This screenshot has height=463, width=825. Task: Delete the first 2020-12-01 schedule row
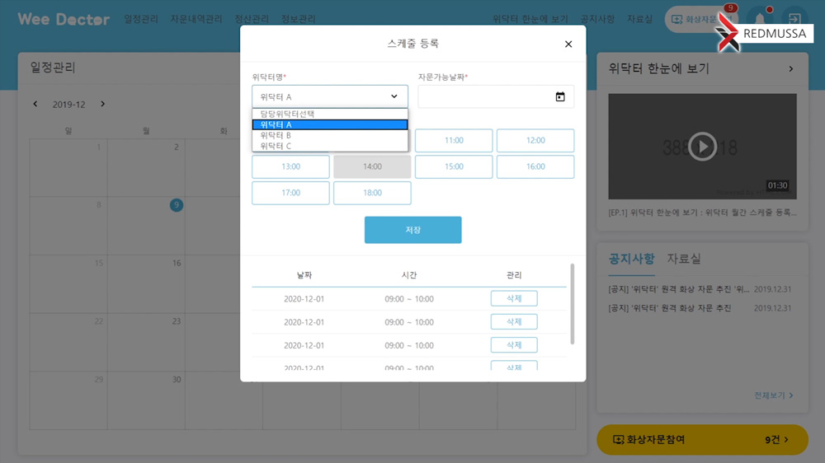click(514, 298)
